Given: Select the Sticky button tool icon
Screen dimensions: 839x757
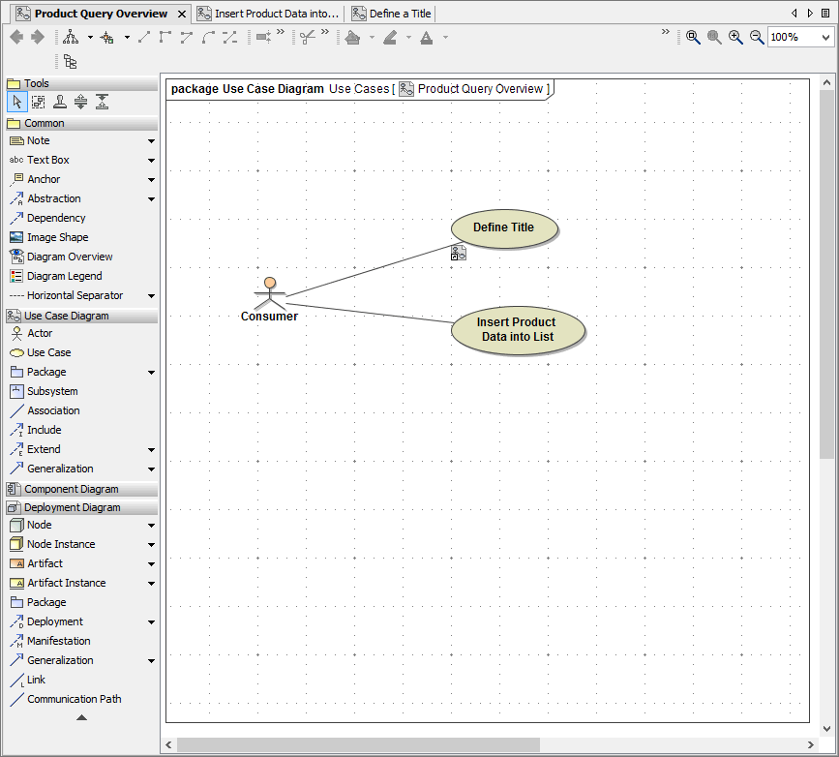Looking at the screenshot, I should (x=60, y=102).
